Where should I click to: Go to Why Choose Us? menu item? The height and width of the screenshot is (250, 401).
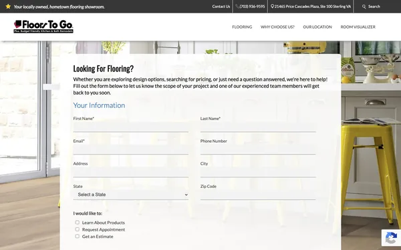pos(277,27)
